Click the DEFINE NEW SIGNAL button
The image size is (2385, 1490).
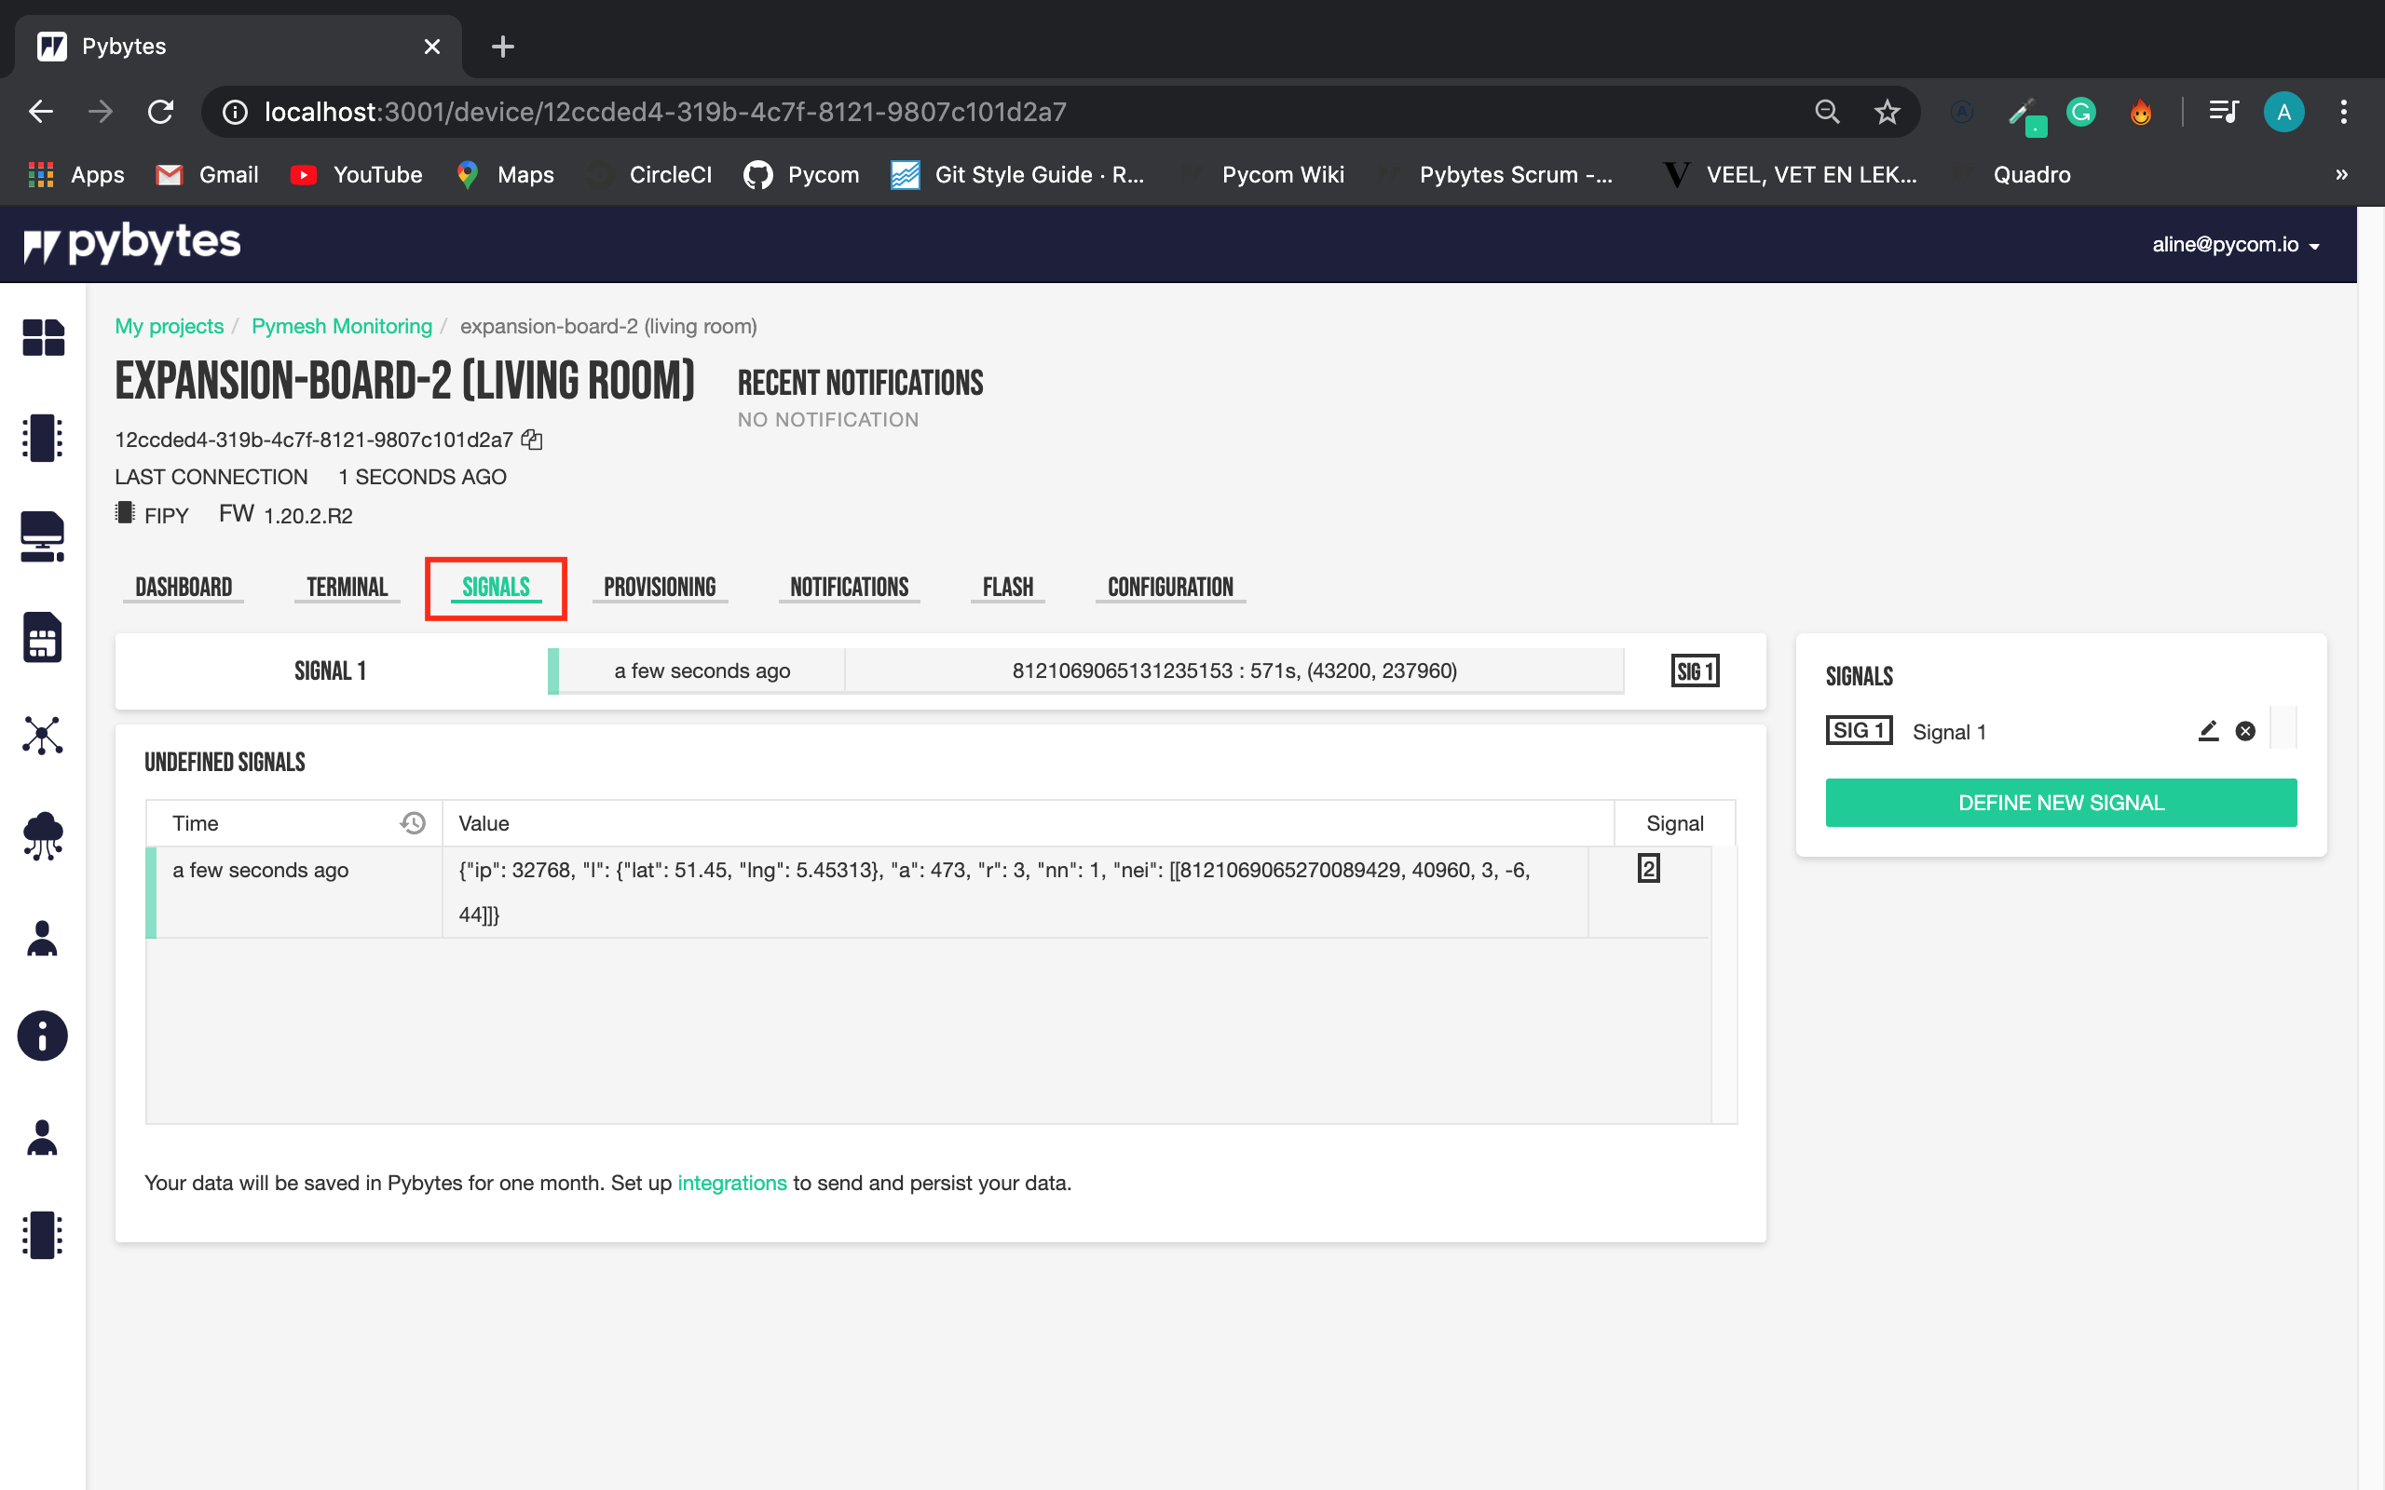[2061, 802]
